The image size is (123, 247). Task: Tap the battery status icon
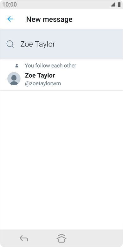click(119, 4)
